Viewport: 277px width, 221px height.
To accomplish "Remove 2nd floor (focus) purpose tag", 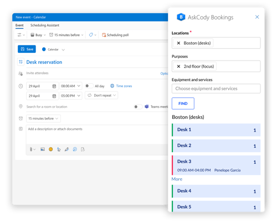I will pos(178,67).
